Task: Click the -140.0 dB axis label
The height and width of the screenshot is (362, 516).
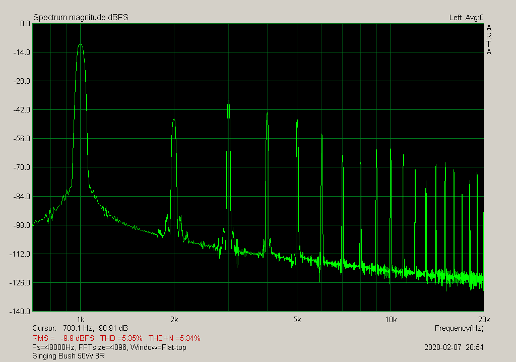Action: click(x=20, y=312)
